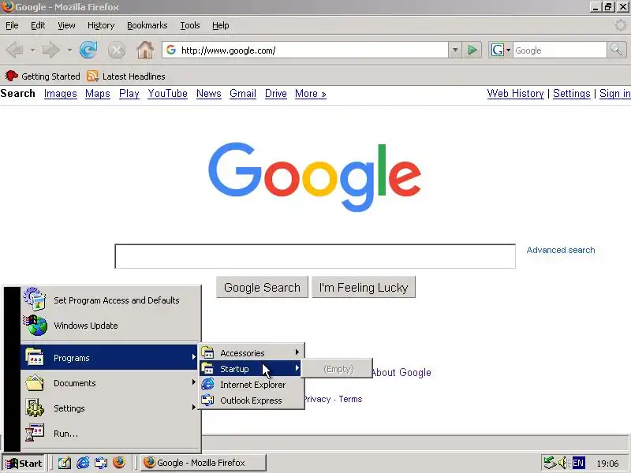Launch Internet Explorer from quick launch
The width and height of the screenshot is (631, 473).
[83, 463]
